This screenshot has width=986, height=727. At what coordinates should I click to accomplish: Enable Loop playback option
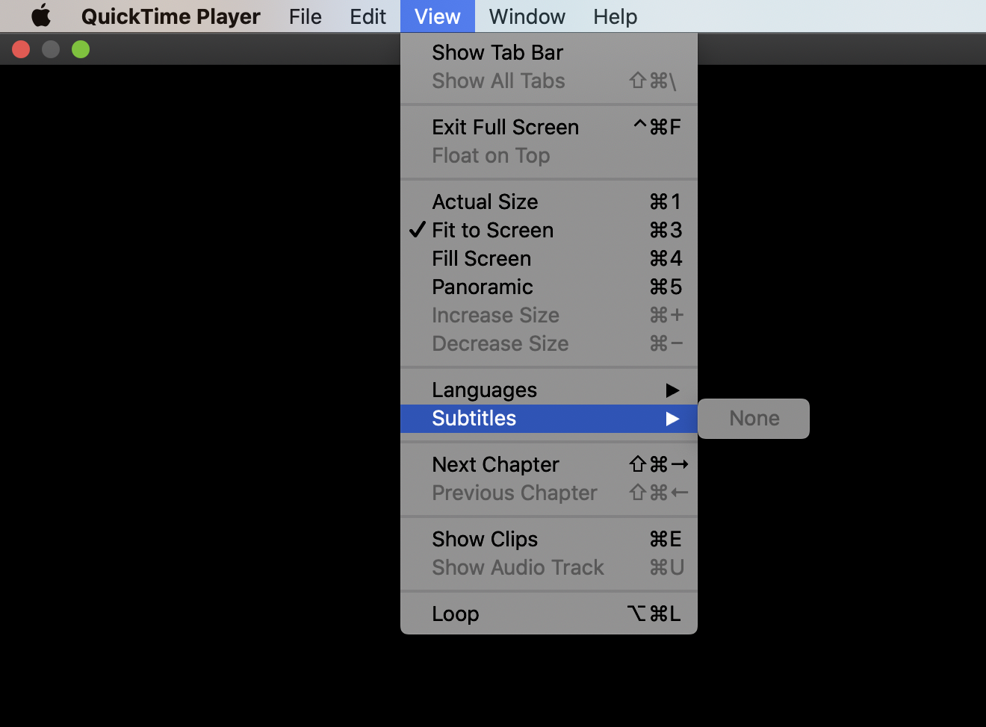[456, 614]
